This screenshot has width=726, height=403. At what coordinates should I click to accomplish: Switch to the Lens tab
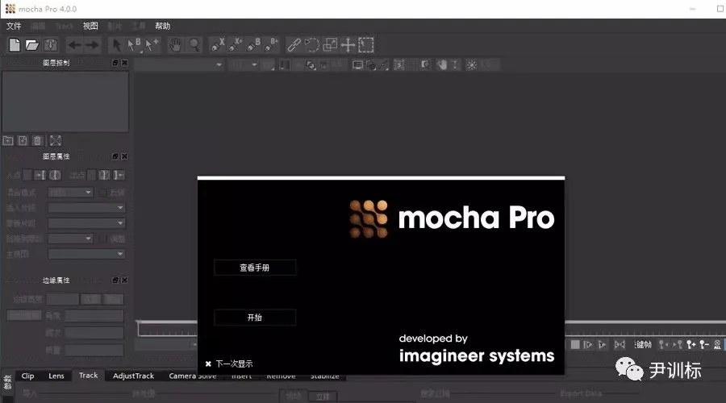pos(56,376)
